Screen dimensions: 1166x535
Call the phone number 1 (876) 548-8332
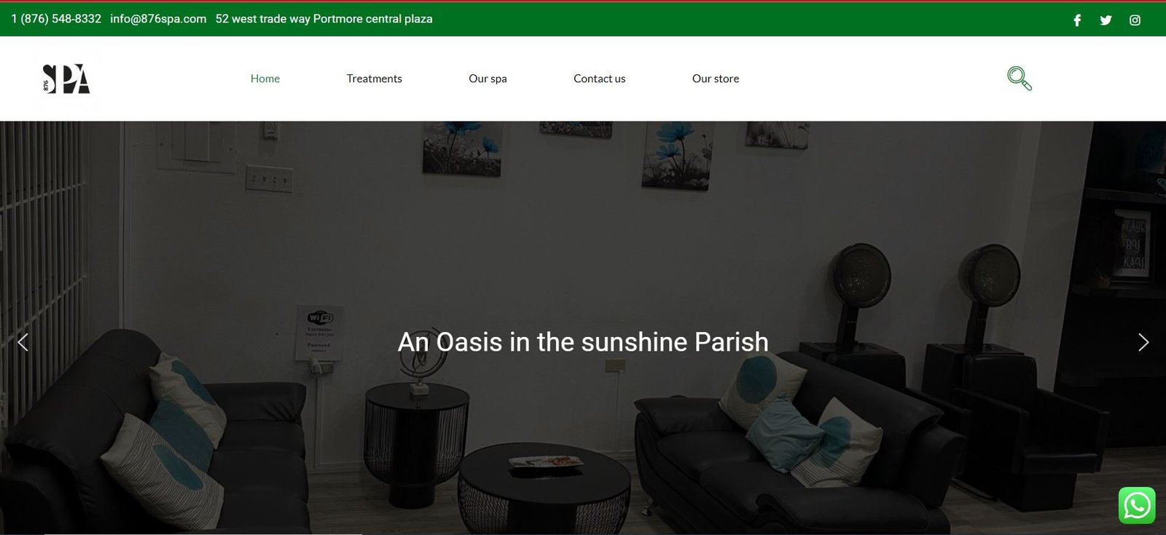point(56,19)
